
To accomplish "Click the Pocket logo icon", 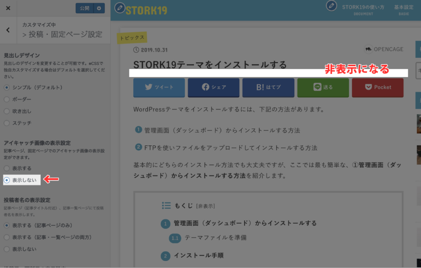I will click(x=368, y=87).
